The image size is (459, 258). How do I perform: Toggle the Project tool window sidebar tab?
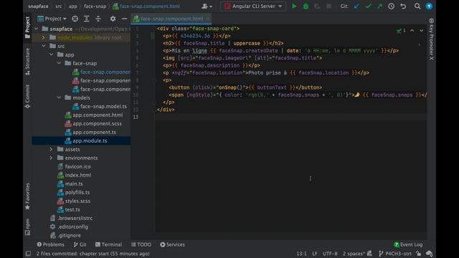point(27,27)
